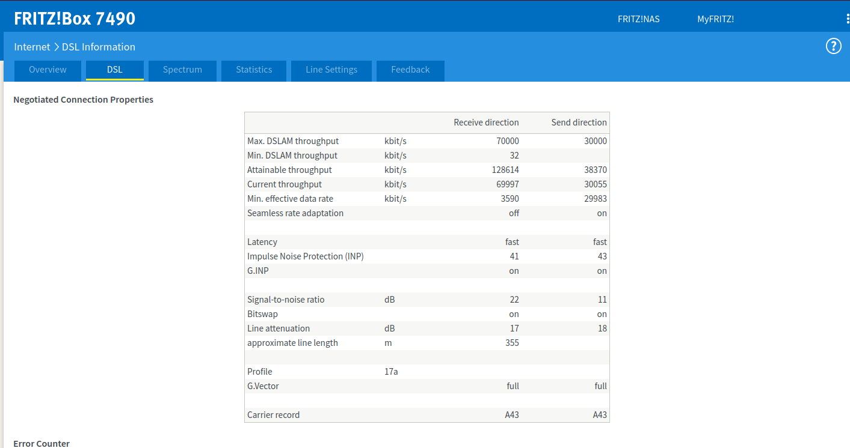Select the attainable throughput value 128614
The width and height of the screenshot is (850, 448).
(505, 170)
